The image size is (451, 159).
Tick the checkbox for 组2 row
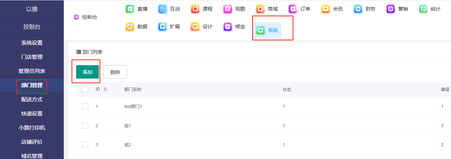click(x=85, y=144)
